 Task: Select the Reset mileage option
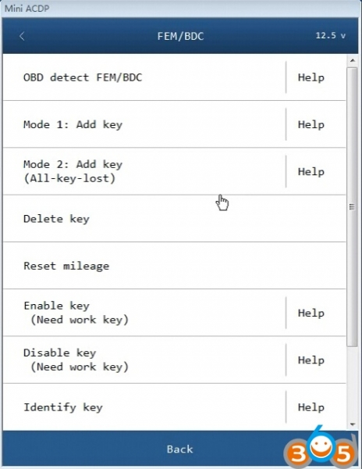[174, 266]
